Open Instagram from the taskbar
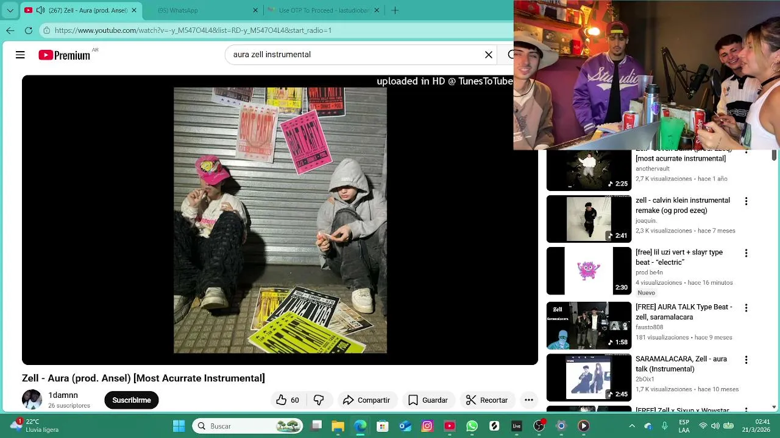 pyautogui.click(x=427, y=426)
